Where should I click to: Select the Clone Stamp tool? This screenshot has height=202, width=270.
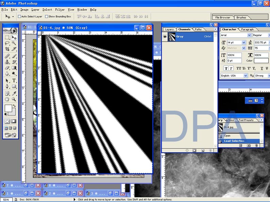click(7, 62)
